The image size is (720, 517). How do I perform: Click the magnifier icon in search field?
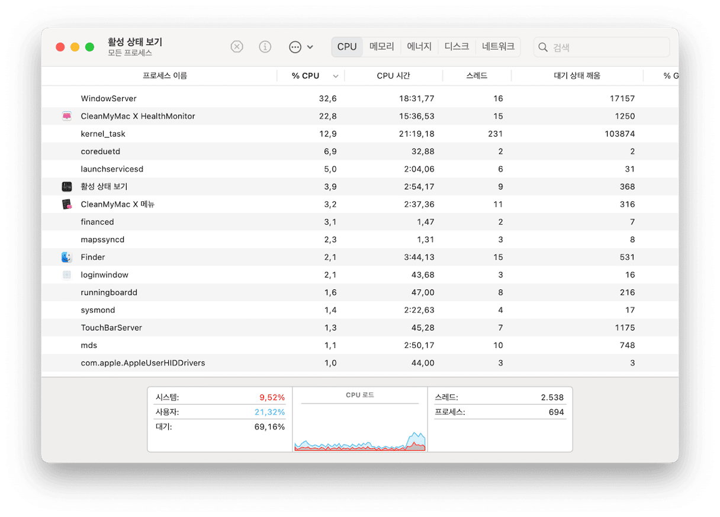pos(543,47)
